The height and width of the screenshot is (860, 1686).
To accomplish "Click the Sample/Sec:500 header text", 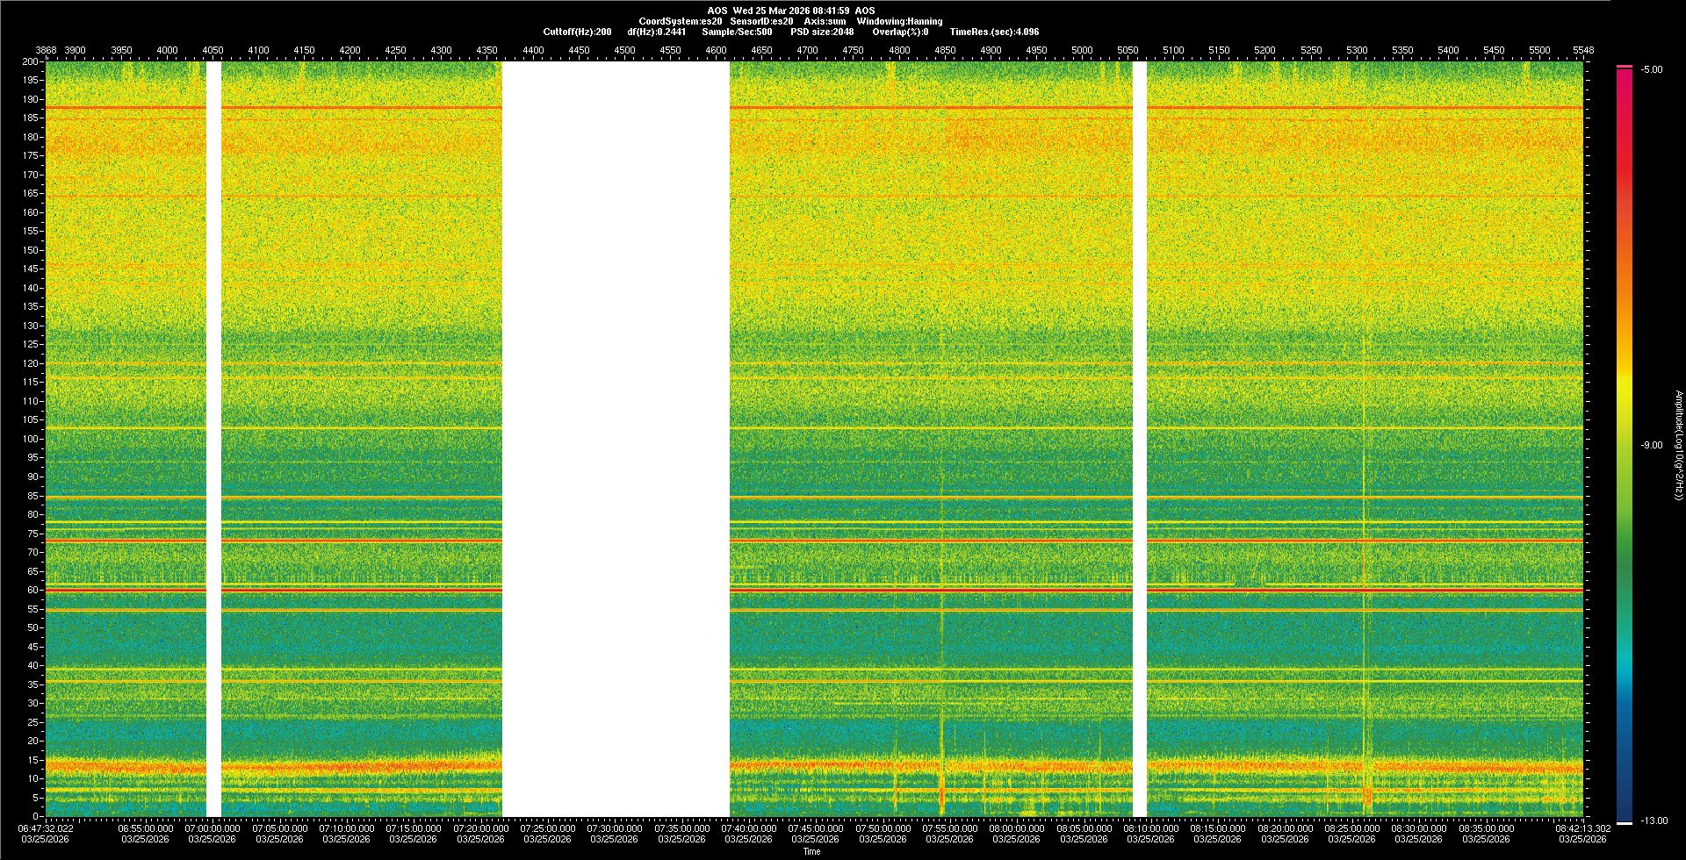I will click(737, 32).
